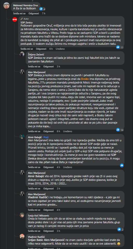Click the 7 h timestamp on first comment
Image resolution: width=133 pixels, height=249 pixels.
44,14
